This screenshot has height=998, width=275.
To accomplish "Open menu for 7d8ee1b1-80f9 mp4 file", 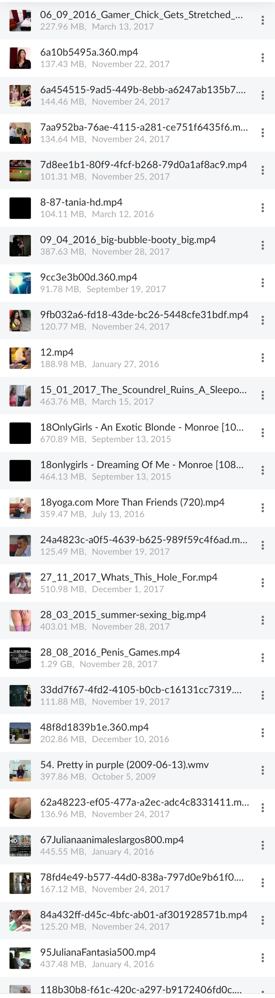I will 263,170.
